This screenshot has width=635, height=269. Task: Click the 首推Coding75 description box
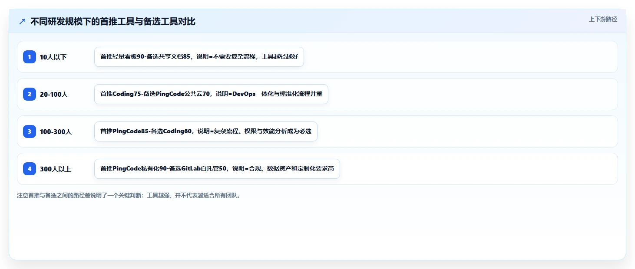211,94
